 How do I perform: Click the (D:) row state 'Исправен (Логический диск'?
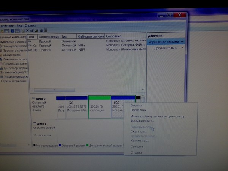(x=126, y=49)
